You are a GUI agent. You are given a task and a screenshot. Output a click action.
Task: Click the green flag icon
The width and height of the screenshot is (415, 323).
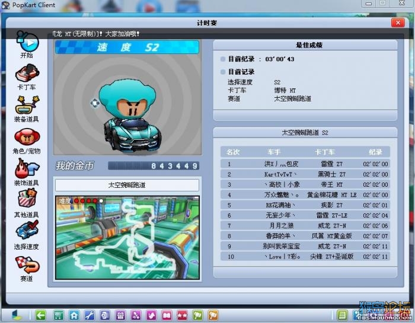coord(197,315)
